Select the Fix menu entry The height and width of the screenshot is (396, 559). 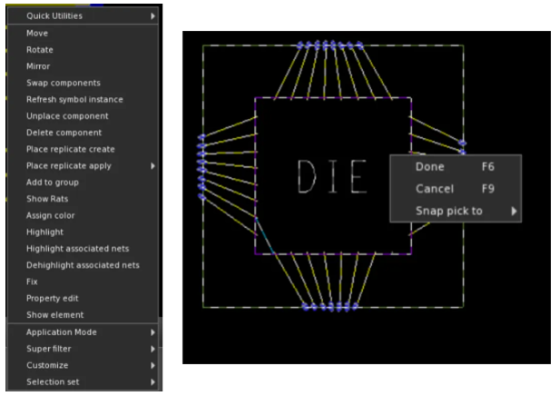tap(83, 282)
